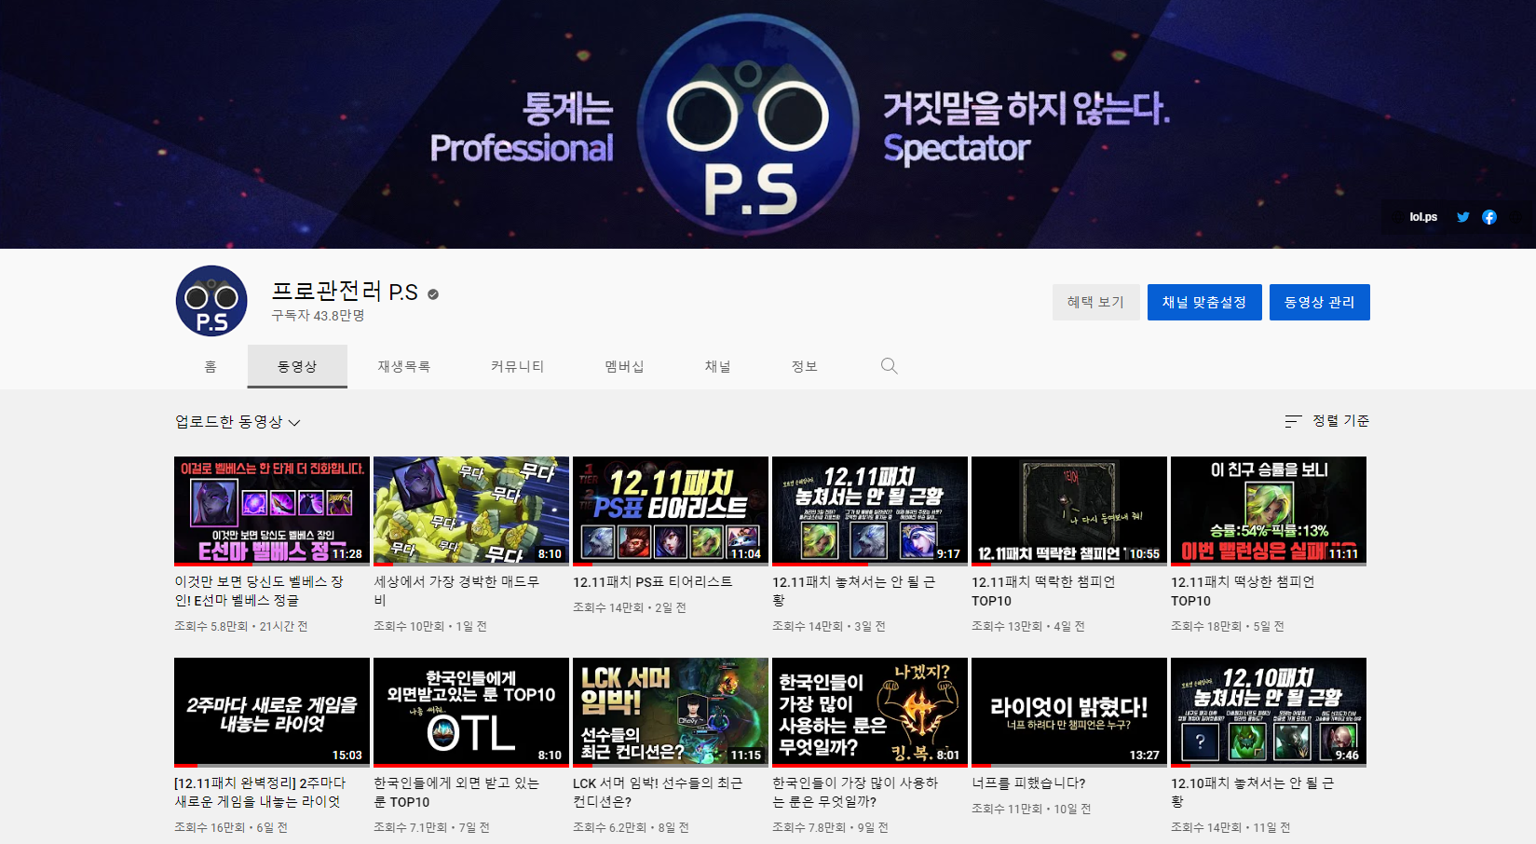Open the 한국인들이 가장 많이 사용하는 룬 thumbnail
This screenshot has height=844, width=1536.
(x=870, y=712)
